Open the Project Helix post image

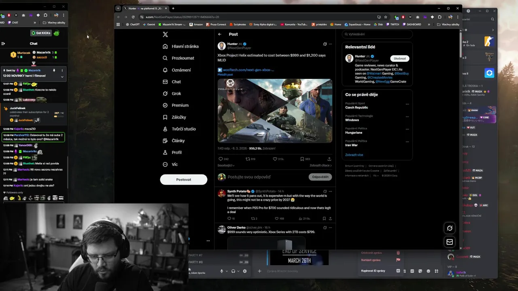click(x=275, y=111)
